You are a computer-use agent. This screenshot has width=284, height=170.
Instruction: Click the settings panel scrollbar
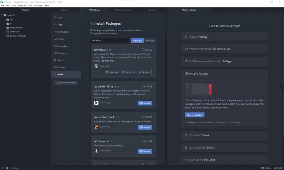[x=166, y=24]
